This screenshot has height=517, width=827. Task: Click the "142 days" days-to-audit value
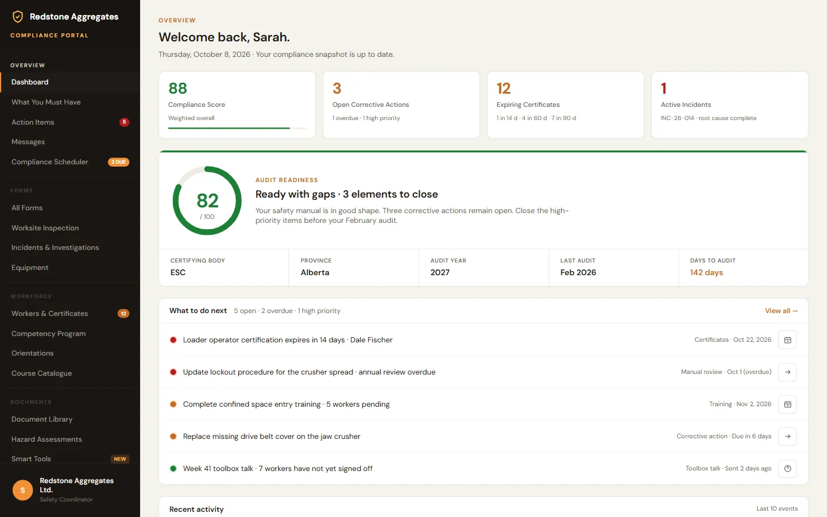706,272
